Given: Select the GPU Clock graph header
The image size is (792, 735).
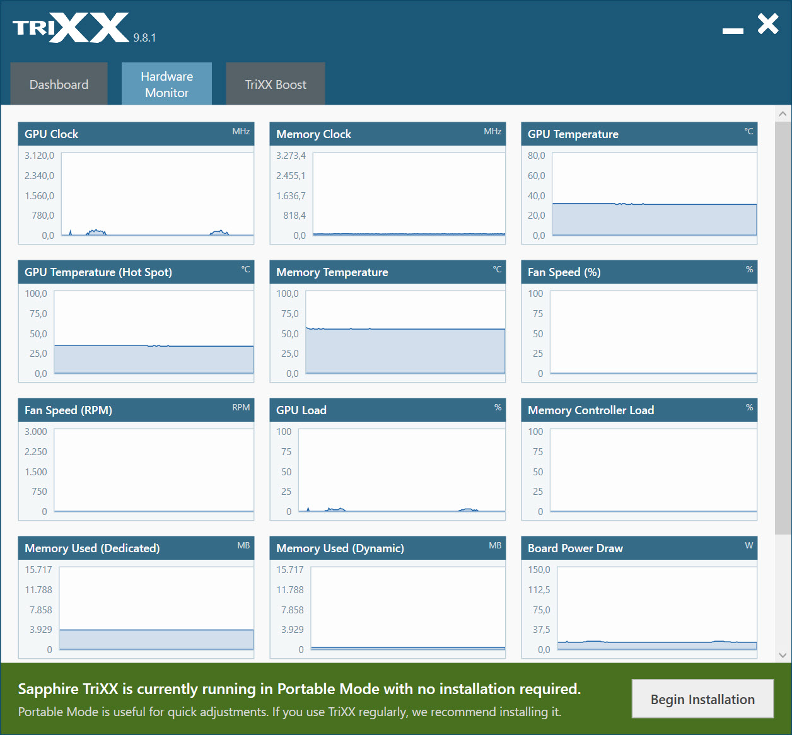Looking at the screenshot, I should [136, 134].
